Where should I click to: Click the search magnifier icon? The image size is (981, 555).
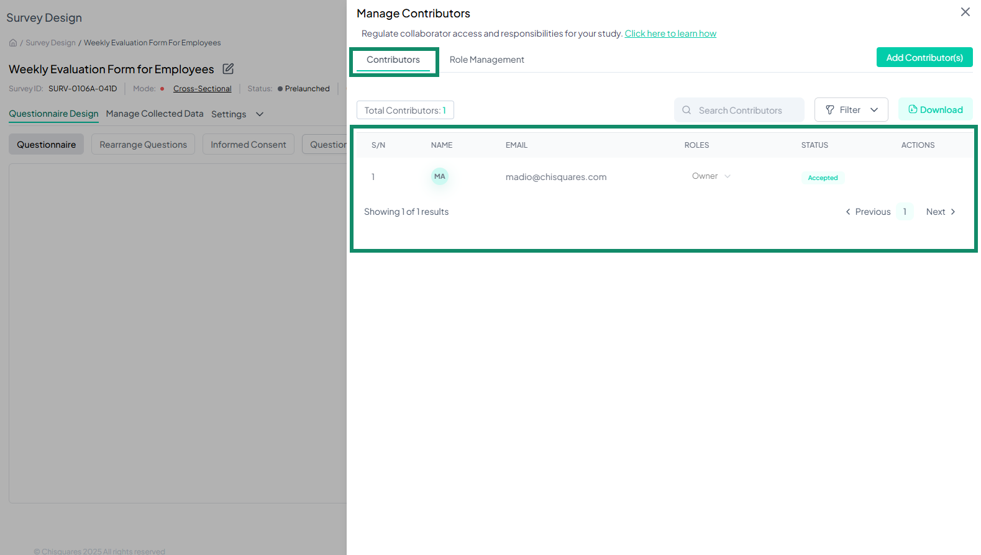(x=687, y=110)
